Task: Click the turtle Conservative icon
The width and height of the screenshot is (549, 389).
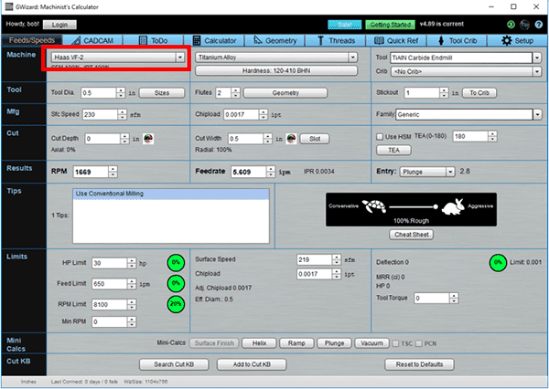Action: pyautogui.click(x=374, y=206)
